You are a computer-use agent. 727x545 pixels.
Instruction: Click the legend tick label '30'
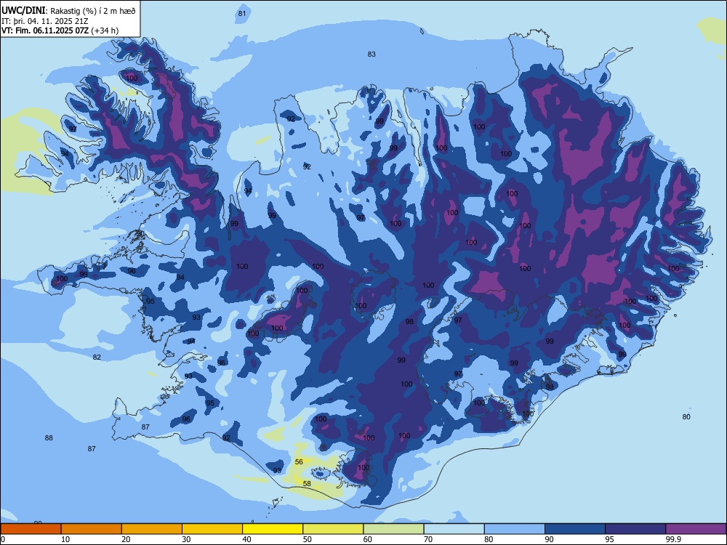(186, 539)
